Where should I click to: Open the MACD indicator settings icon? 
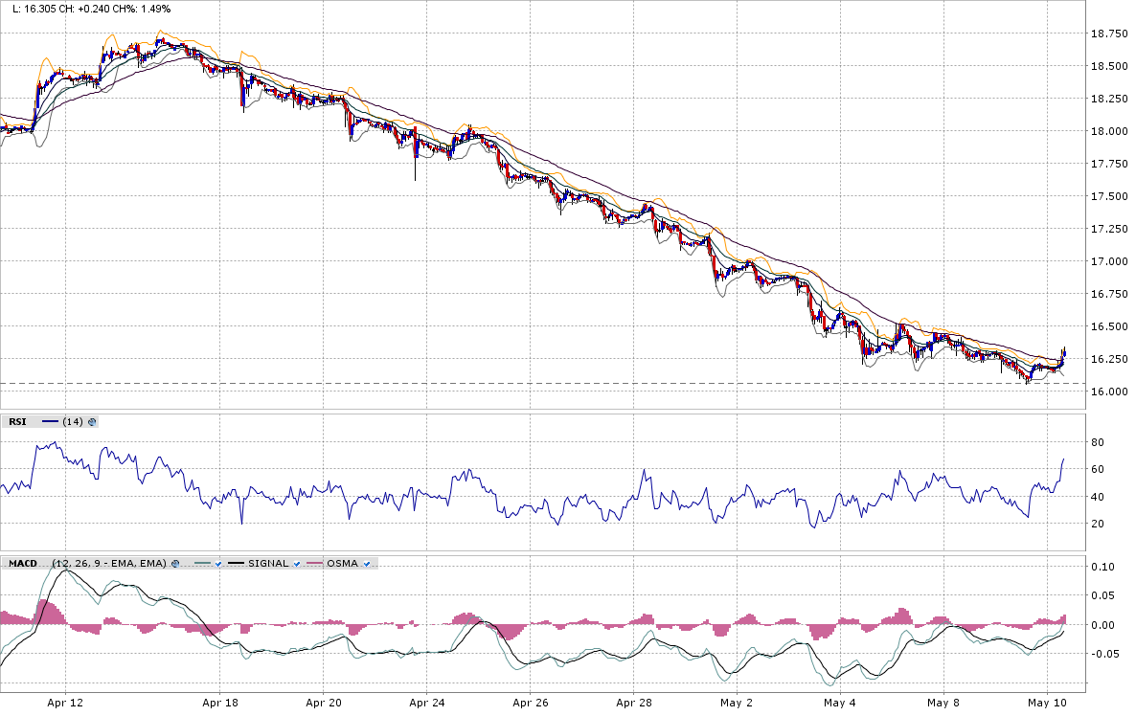176,564
